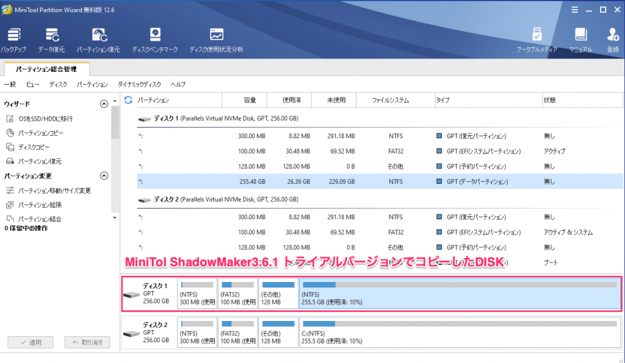Select Disk 2 128.00 MB reserved row
625x363 pixels.
380,247
